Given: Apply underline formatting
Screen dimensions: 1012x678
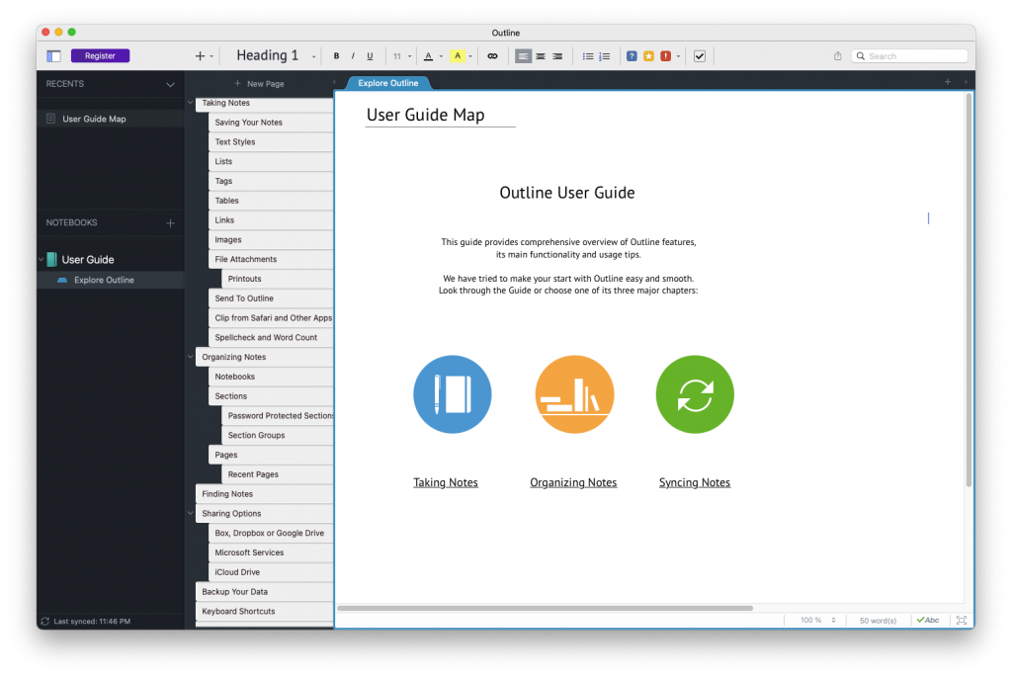Looking at the screenshot, I should 370,56.
